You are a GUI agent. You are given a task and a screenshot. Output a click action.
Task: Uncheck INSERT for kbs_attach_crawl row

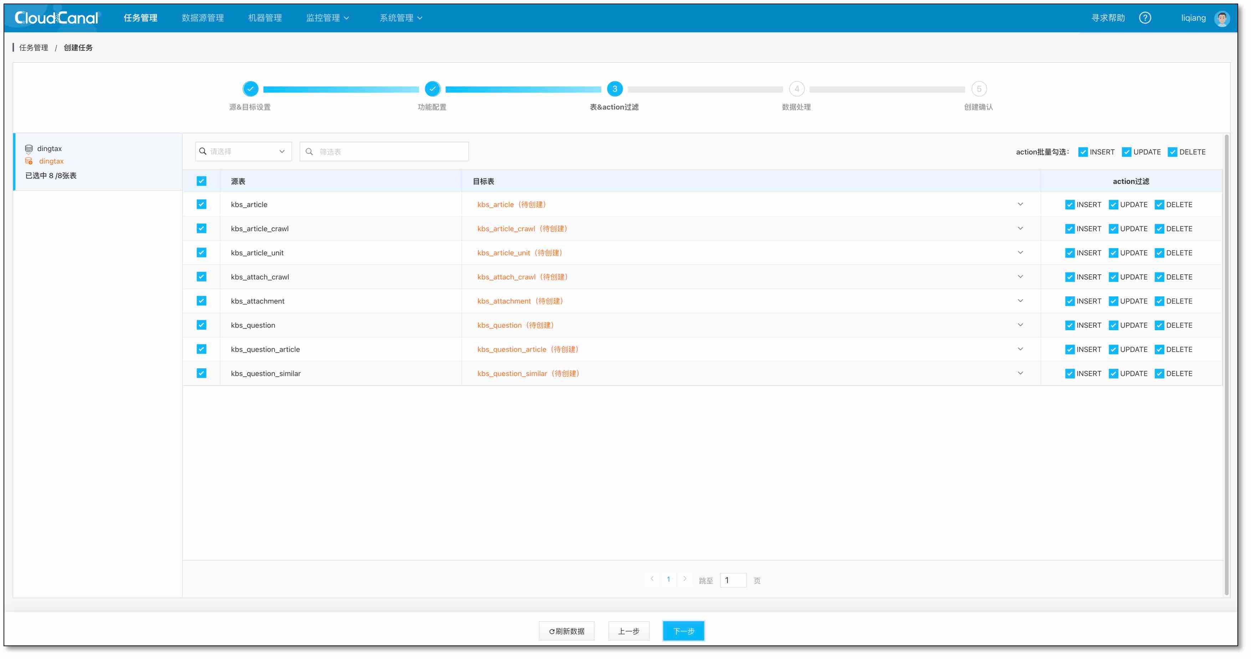coord(1069,277)
